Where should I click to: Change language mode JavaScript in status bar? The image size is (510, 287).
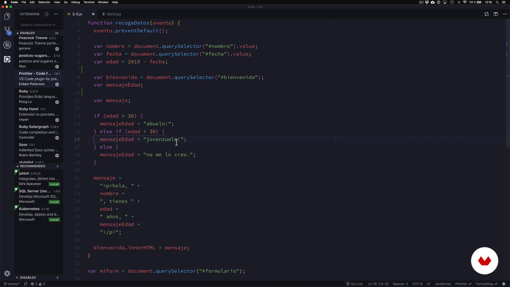[x=443, y=284]
